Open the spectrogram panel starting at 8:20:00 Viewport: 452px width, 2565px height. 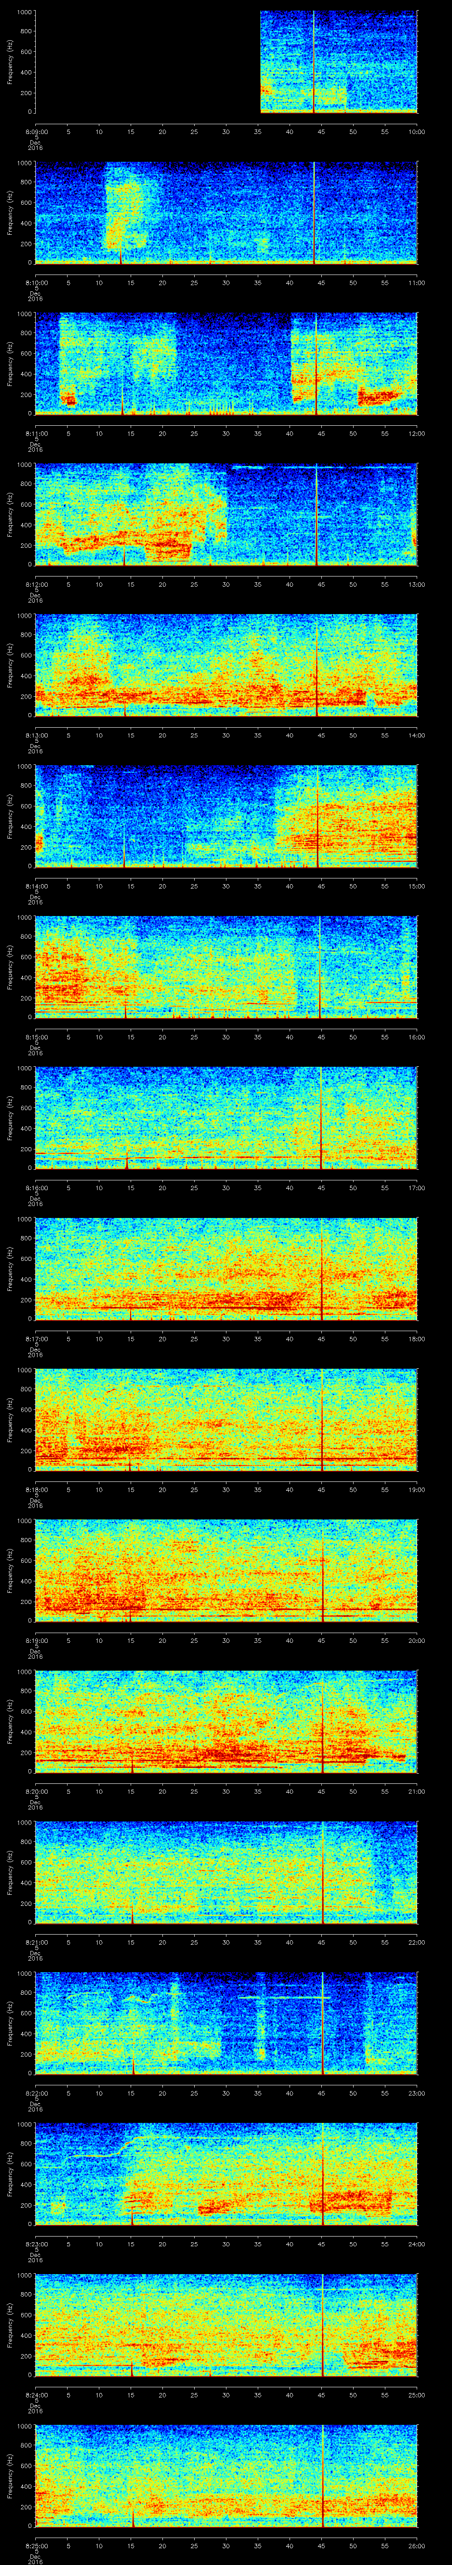(x=226, y=1721)
